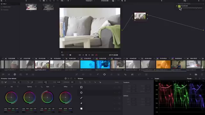Image resolution: width=205 pixels, height=115 pixels.
Task: Open the Key palette
Action: 132,74
